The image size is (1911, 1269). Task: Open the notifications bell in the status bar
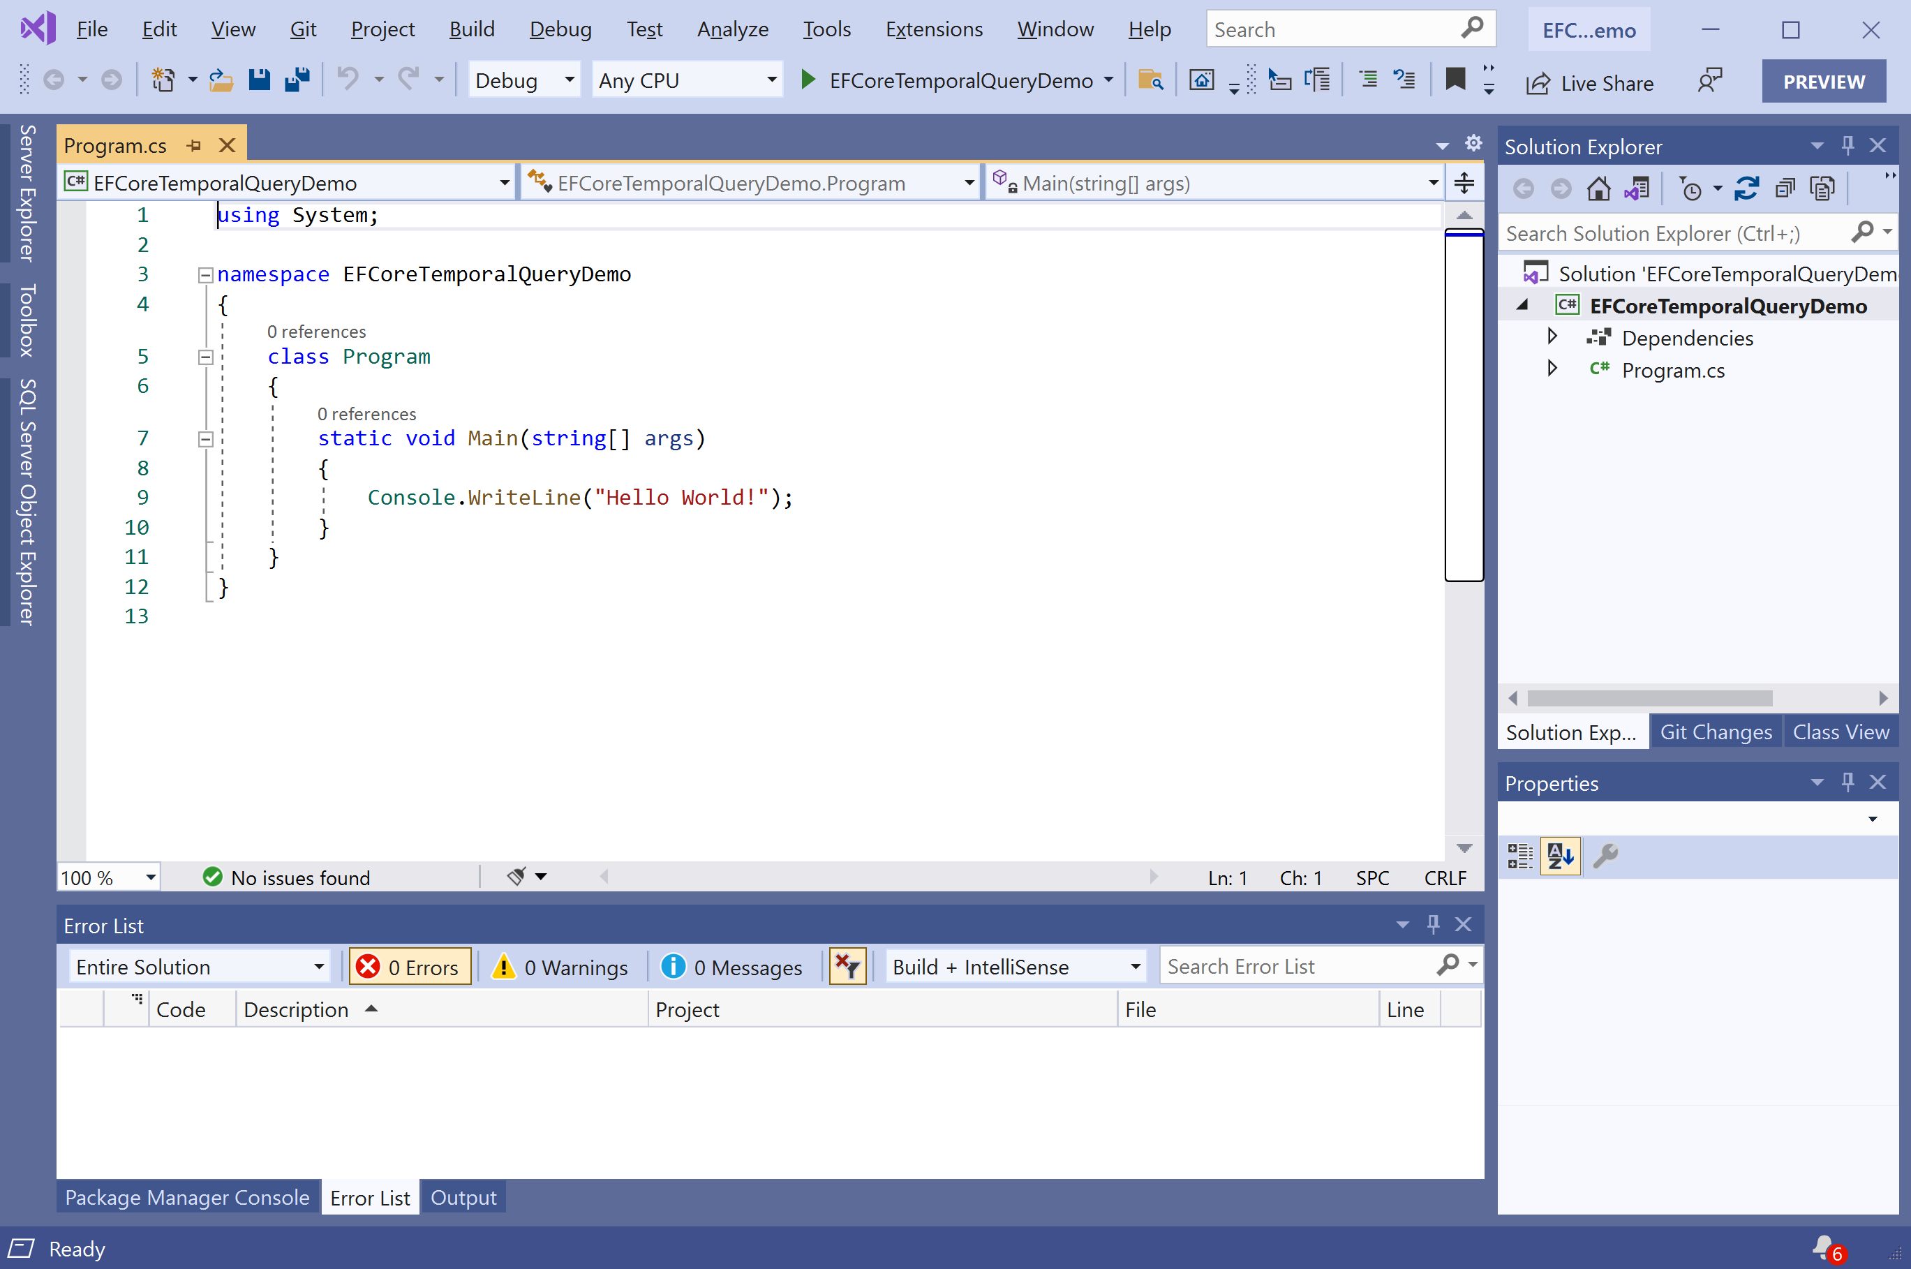[1824, 1247]
